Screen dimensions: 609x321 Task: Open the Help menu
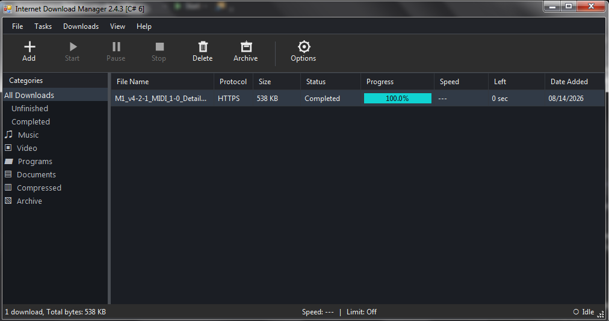(x=144, y=26)
